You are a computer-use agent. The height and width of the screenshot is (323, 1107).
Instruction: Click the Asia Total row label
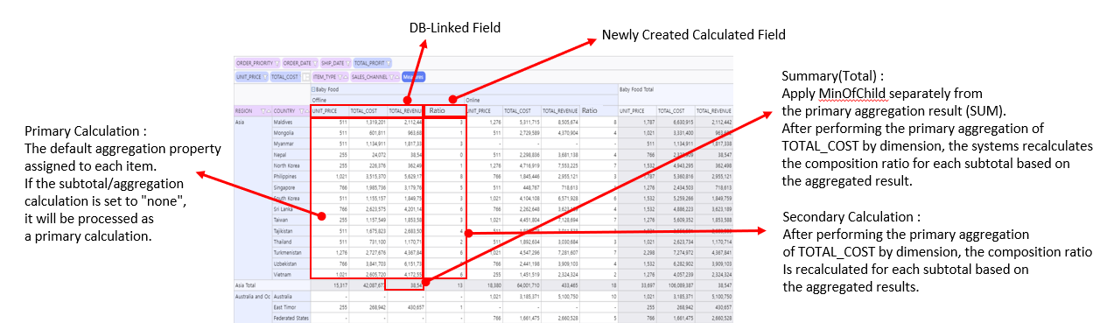tap(249, 284)
